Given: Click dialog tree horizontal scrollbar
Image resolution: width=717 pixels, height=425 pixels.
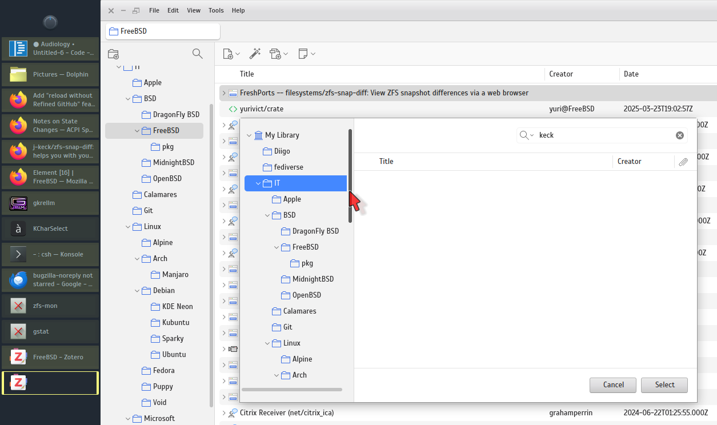Looking at the screenshot, I should (292, 390).
